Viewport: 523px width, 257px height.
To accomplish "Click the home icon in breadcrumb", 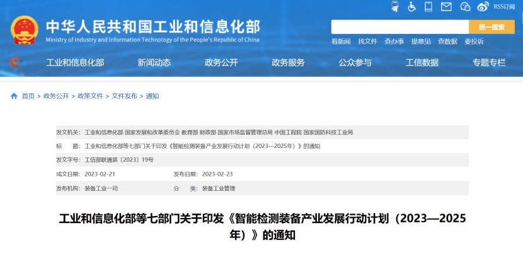I will (x=14, y=96).
